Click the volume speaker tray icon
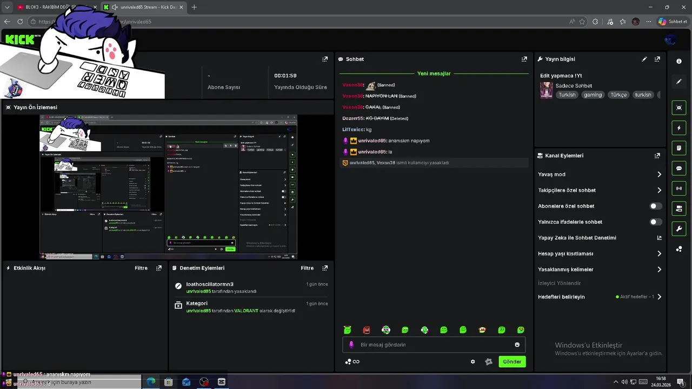 pyautogui.click(x=624, y=382)
